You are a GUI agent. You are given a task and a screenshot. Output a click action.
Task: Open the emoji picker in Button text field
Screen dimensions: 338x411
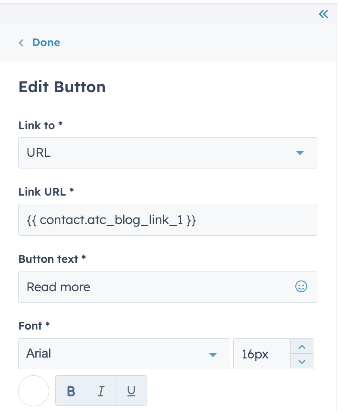tap(300, 286)
